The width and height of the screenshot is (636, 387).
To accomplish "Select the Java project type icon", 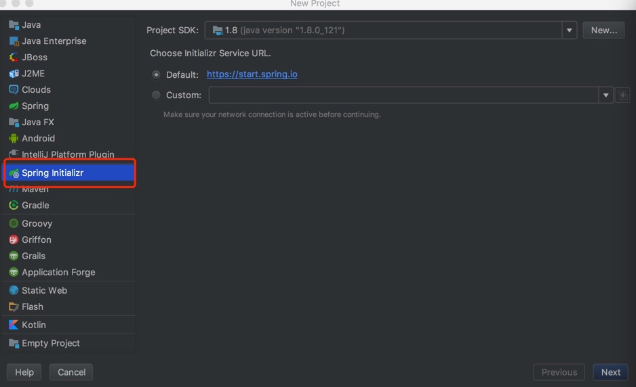I will pos(14,25).
